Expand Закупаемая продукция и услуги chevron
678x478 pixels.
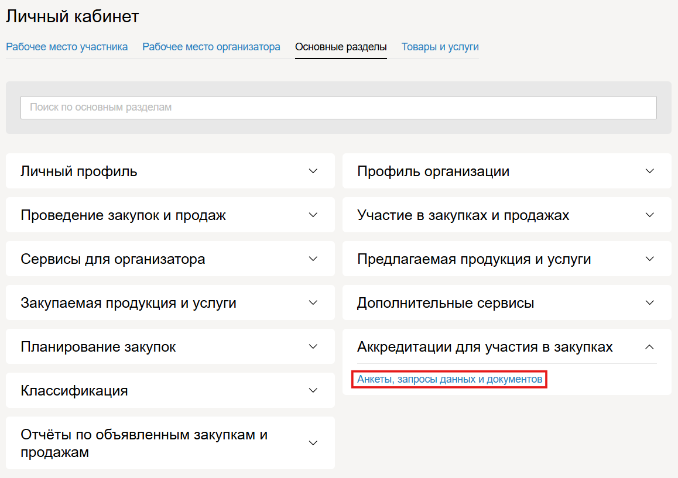[x=313, y=302]
